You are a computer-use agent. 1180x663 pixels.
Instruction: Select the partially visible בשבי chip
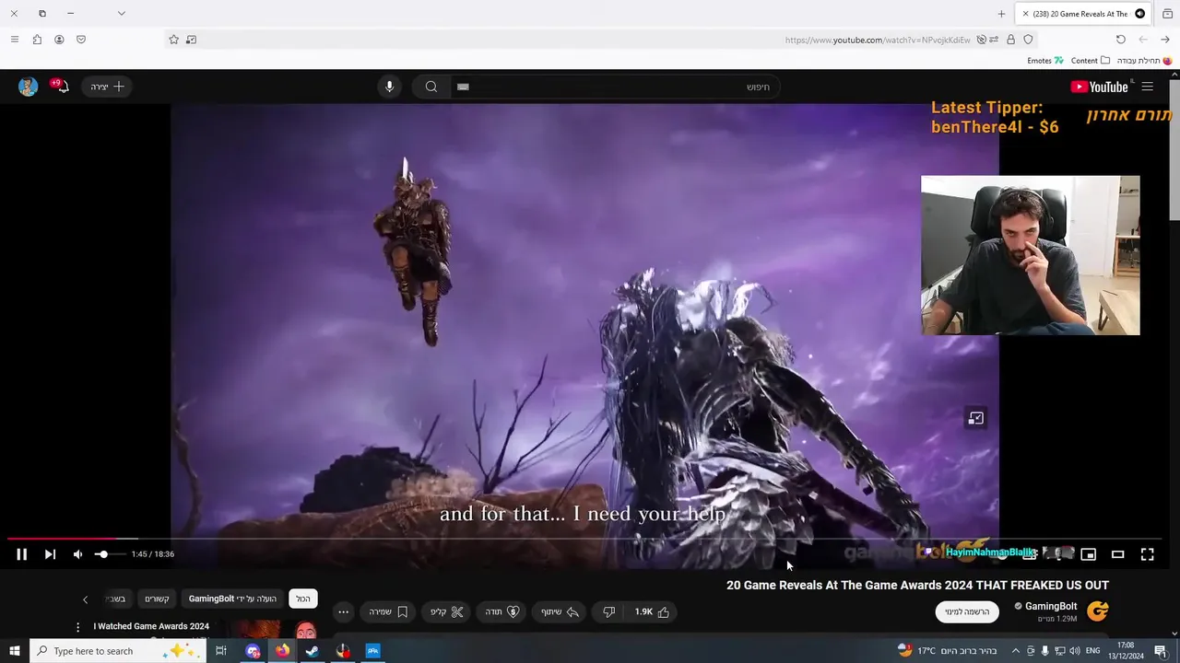tap(115, 599)
